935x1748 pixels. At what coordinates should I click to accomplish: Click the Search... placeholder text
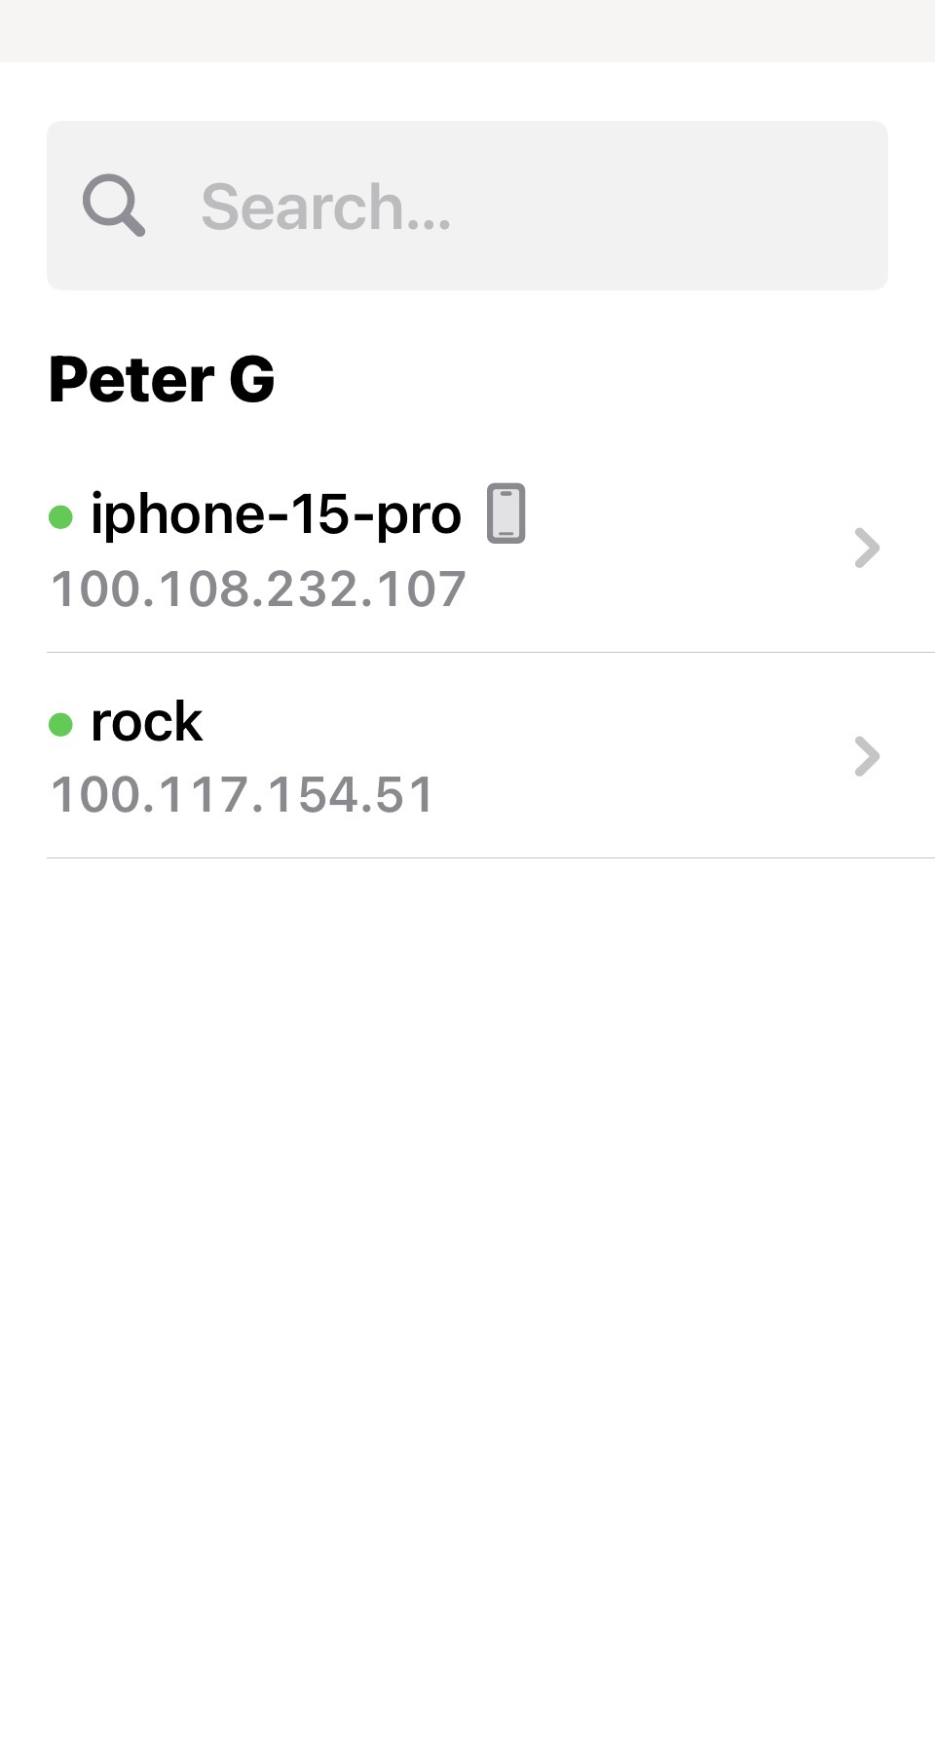tap(325, 207)
